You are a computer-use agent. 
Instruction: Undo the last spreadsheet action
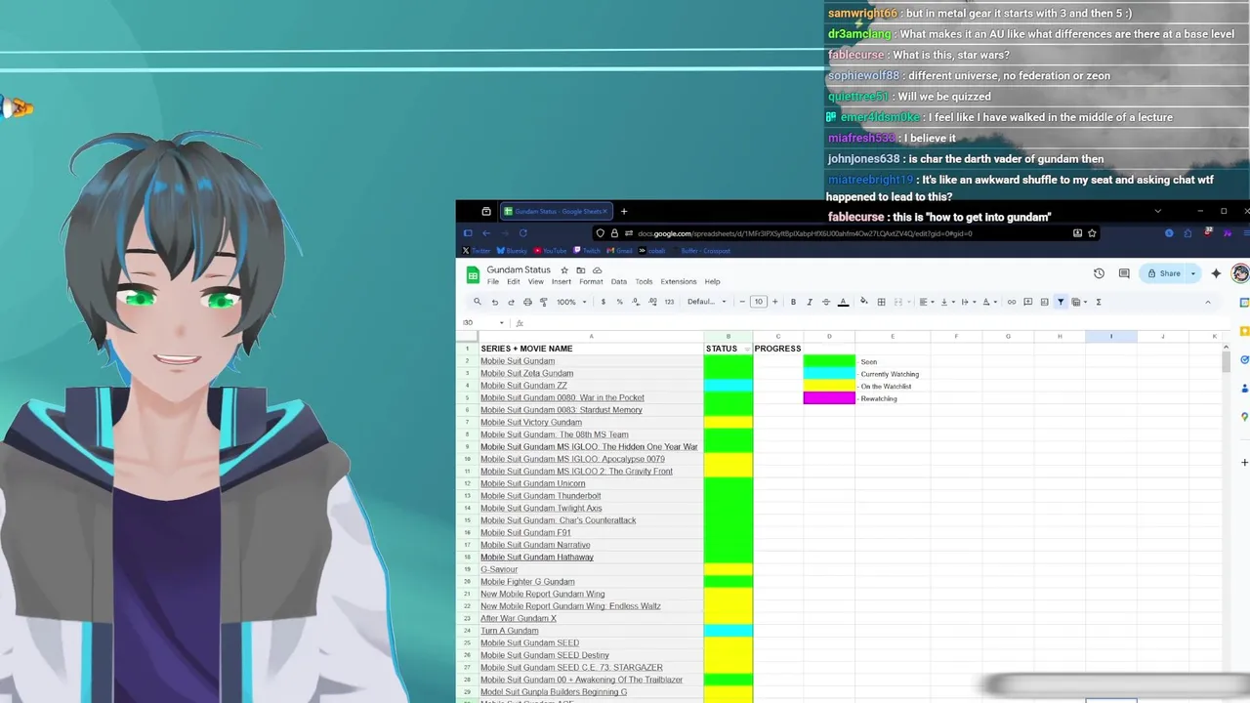(x=495, y=302)
